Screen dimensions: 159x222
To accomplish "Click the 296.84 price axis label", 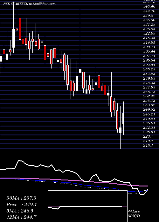I will [149, 61].
